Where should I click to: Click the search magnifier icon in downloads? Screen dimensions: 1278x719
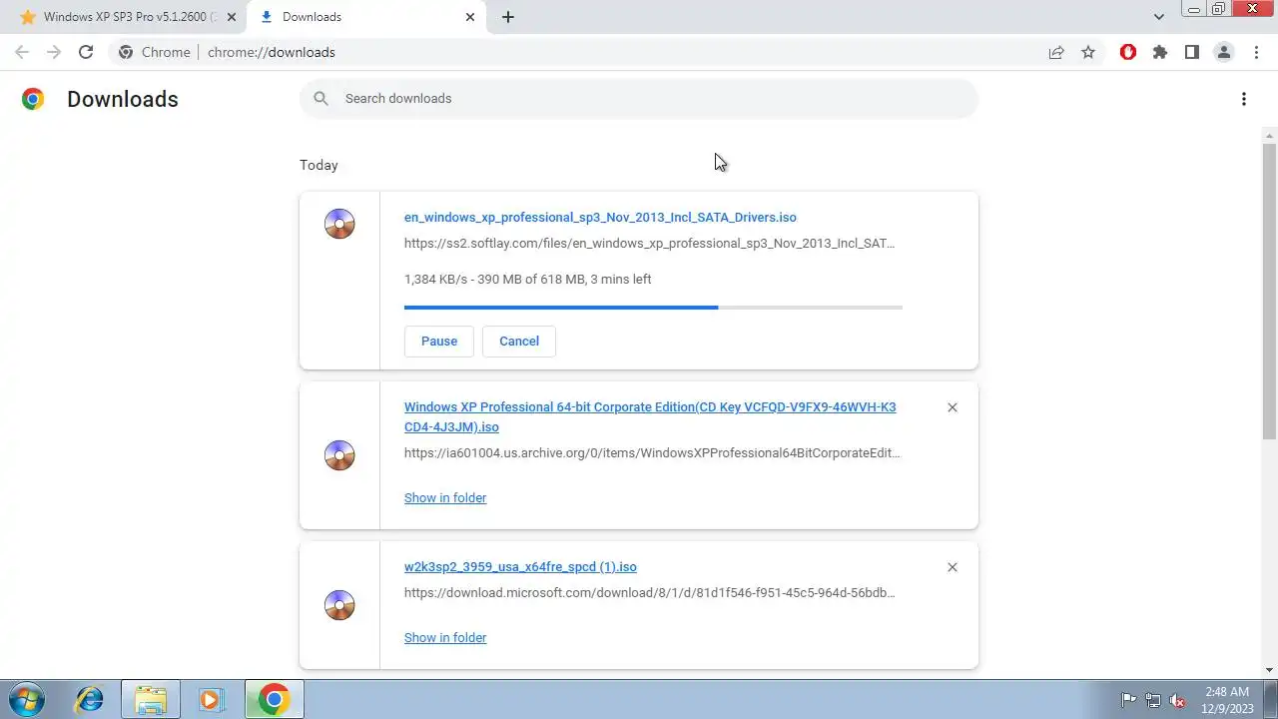click(x=320, y=98)
